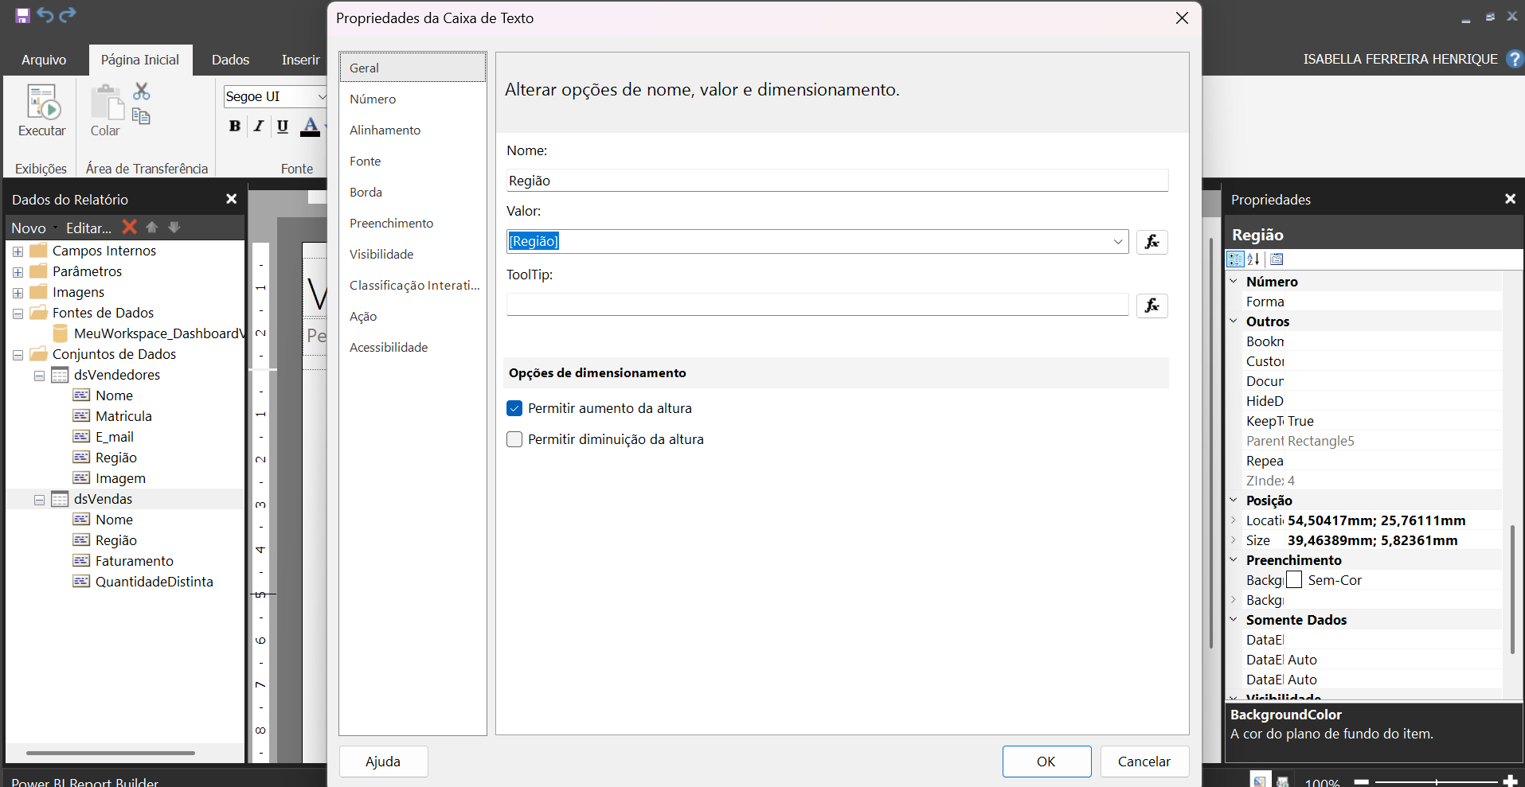Screen dimensions: 1525x787
Task: Click the Undo arrow icon
Action: [45, 15]
